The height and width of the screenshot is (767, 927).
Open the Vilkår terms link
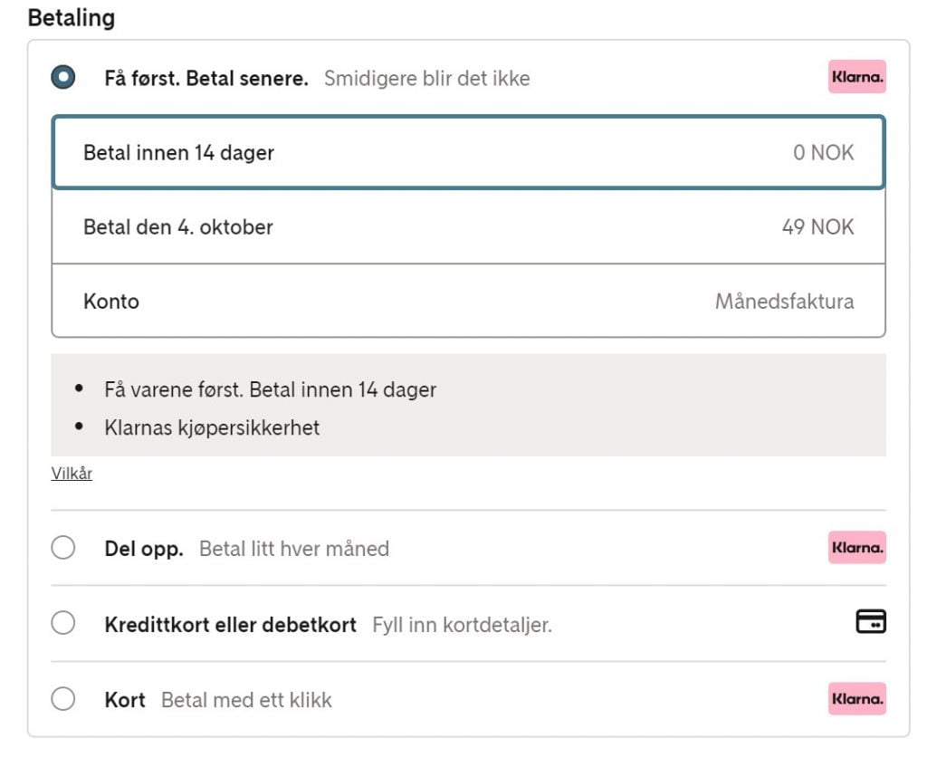[x=72, y=474]
